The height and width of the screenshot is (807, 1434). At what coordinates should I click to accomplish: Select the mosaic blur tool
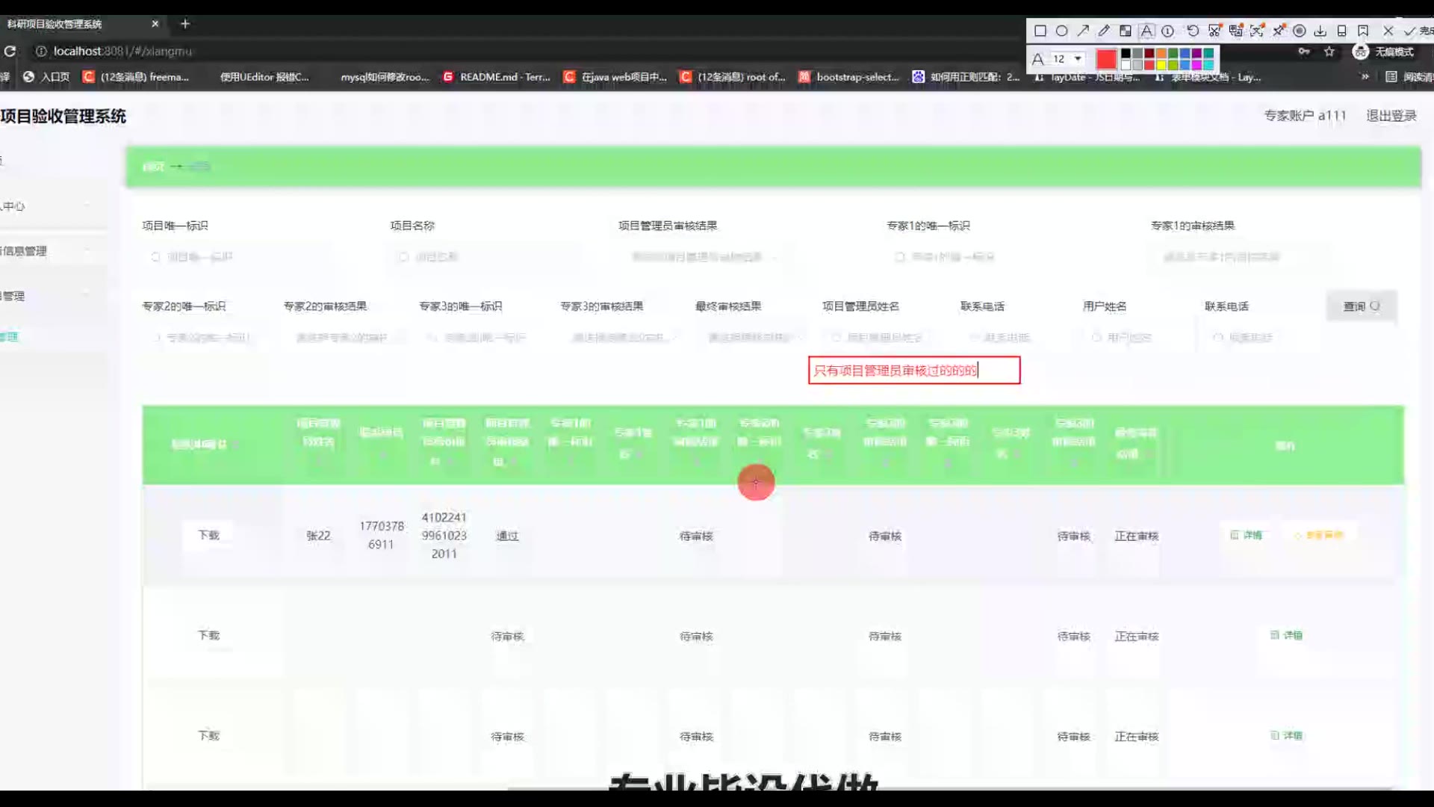(1125, 31)
